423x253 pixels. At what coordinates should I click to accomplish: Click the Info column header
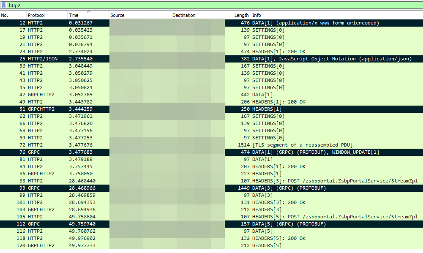click(337, 15)
